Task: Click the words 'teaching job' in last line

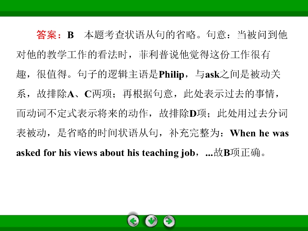Action: tap(168, 153)
